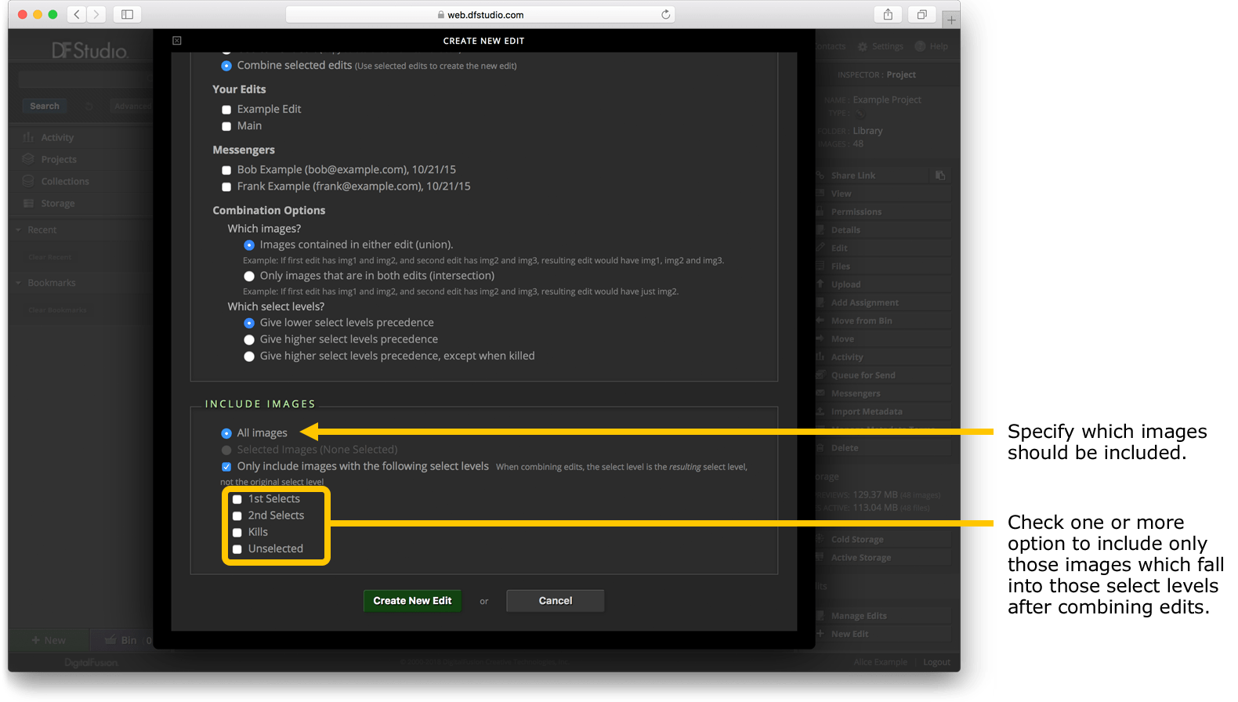Open Help icon in top bar
Image resolution: width=1238 pixels, height=702 pixels.
point(932,46)
